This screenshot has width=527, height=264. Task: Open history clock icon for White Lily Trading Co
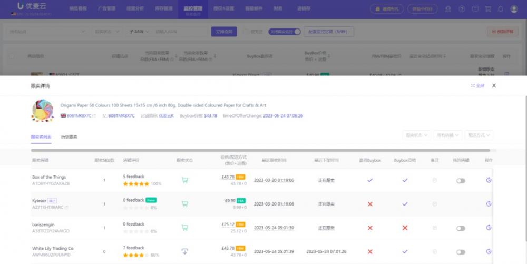[489, 251]
